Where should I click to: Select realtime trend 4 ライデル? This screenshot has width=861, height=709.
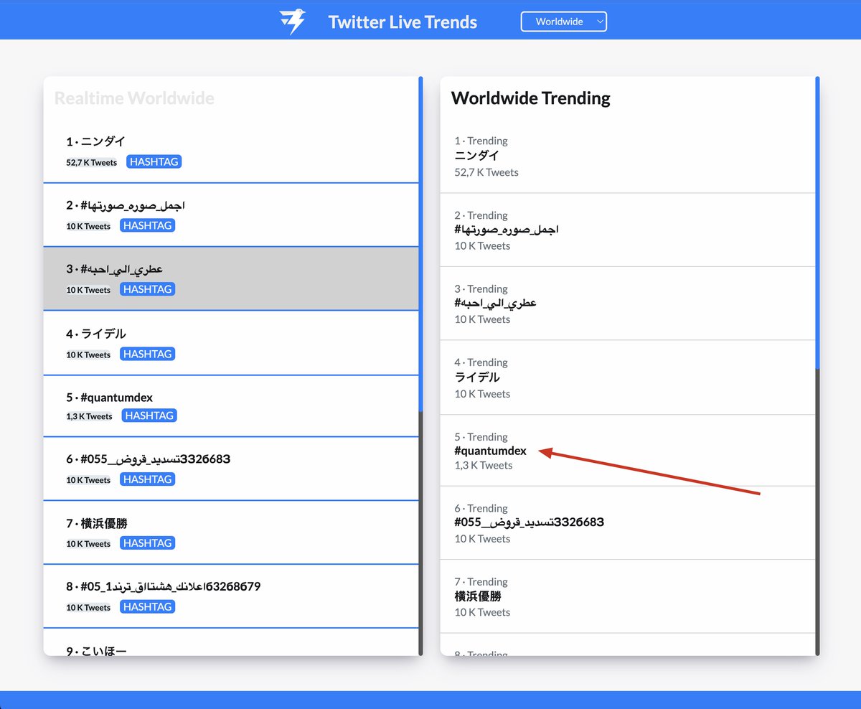point(231,343)
